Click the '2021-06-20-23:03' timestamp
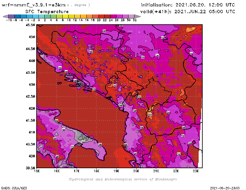The image size is (246, 190). 225,188
